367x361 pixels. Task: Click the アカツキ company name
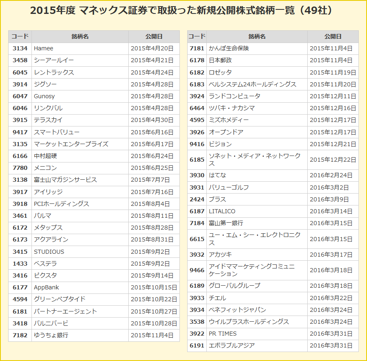(x=220, y=255)
